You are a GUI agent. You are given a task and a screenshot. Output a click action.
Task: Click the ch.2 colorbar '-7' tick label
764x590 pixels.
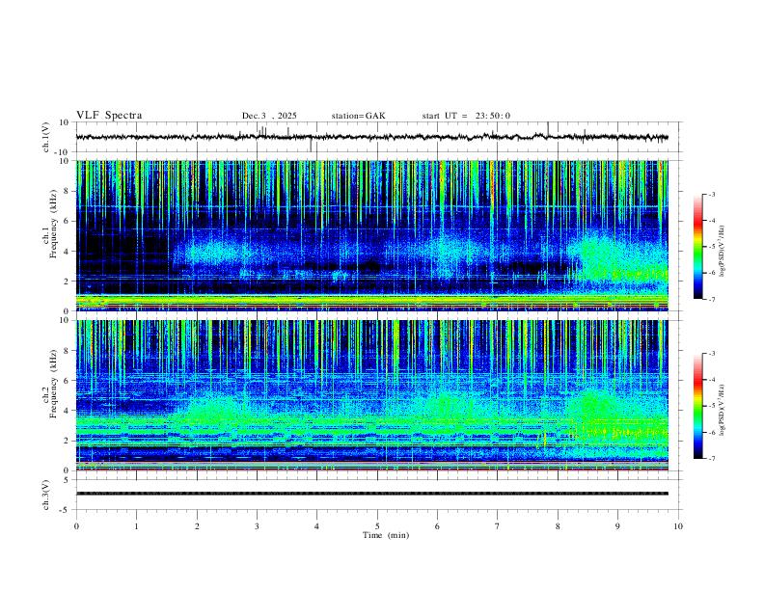pyautogui.click(x=711, y=459)
